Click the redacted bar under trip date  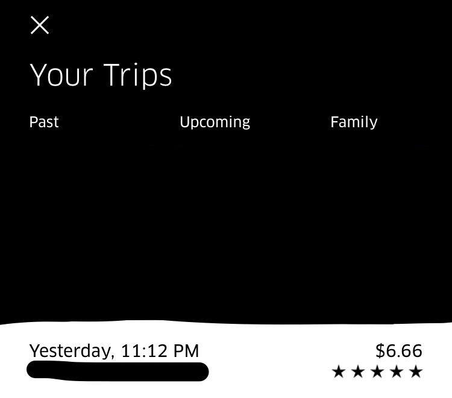pyautogui.click(x=118, y=371)
